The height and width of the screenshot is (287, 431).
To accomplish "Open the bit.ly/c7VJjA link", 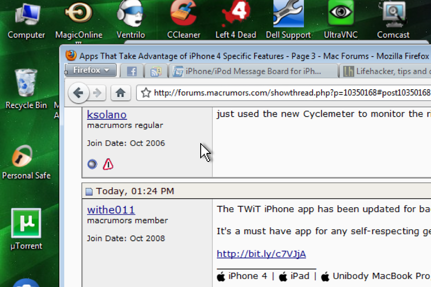I will coord(261,254).
